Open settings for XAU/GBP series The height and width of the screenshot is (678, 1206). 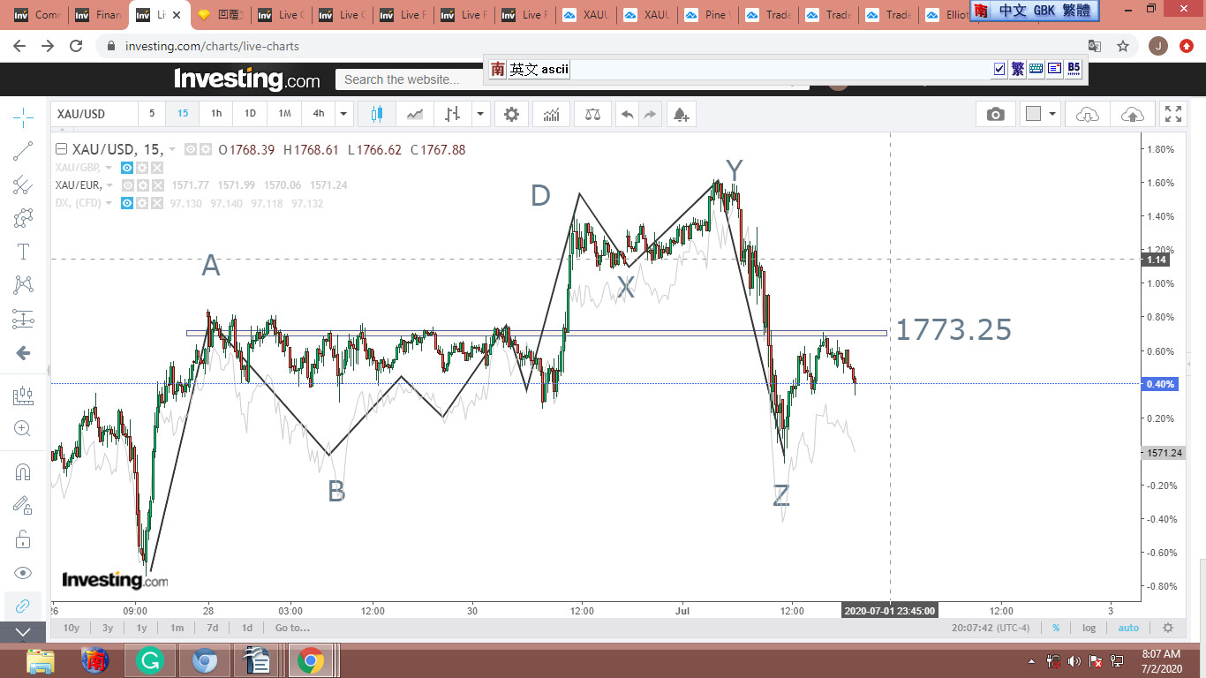(x=142, y=168)
